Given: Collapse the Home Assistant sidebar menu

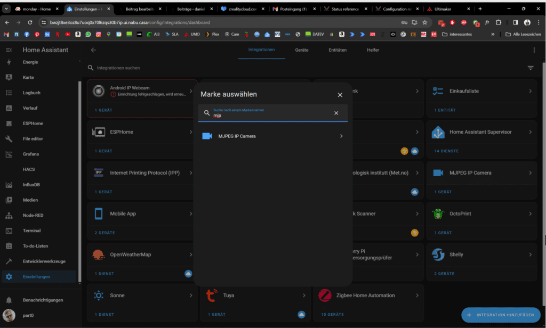Looking at the screenshot, I should [x=9, y=50].
